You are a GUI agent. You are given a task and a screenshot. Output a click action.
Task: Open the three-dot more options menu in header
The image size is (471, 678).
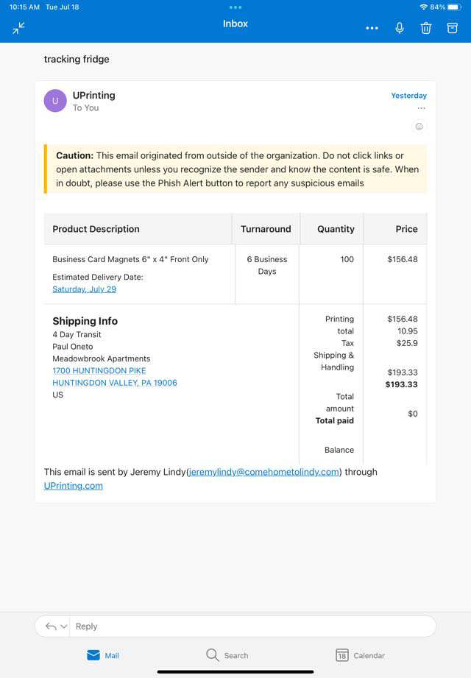pos(372,28)
